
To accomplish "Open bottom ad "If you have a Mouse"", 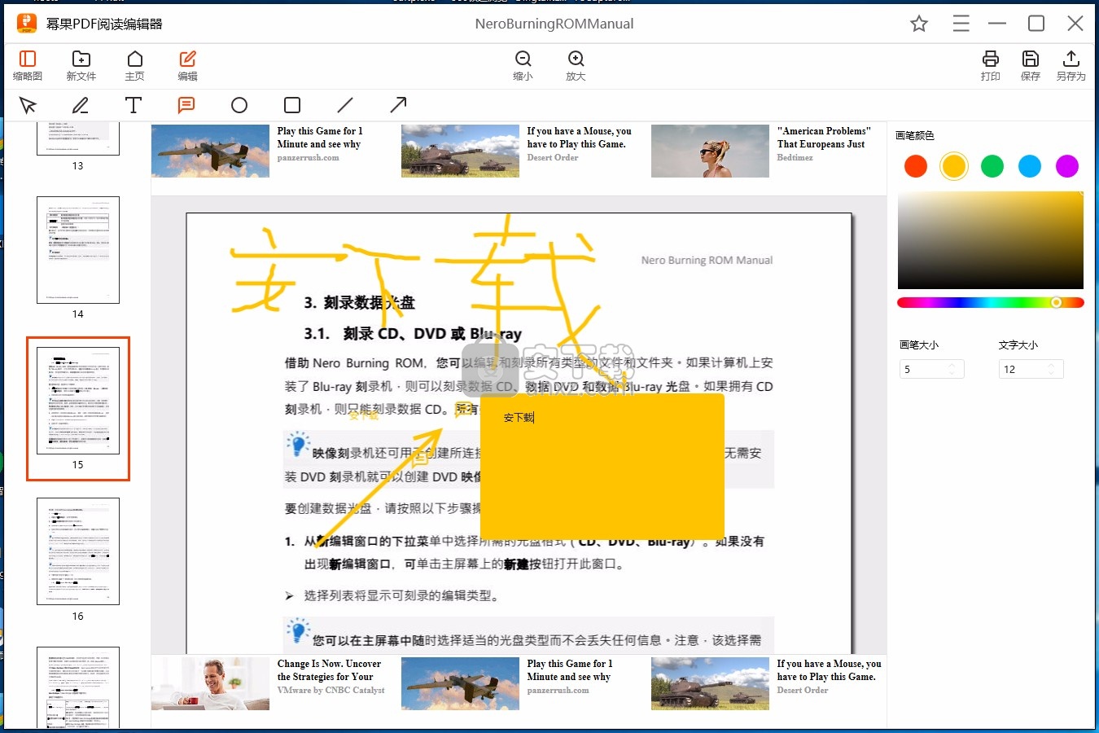I will pyautogui.click(x=767, y=683).
